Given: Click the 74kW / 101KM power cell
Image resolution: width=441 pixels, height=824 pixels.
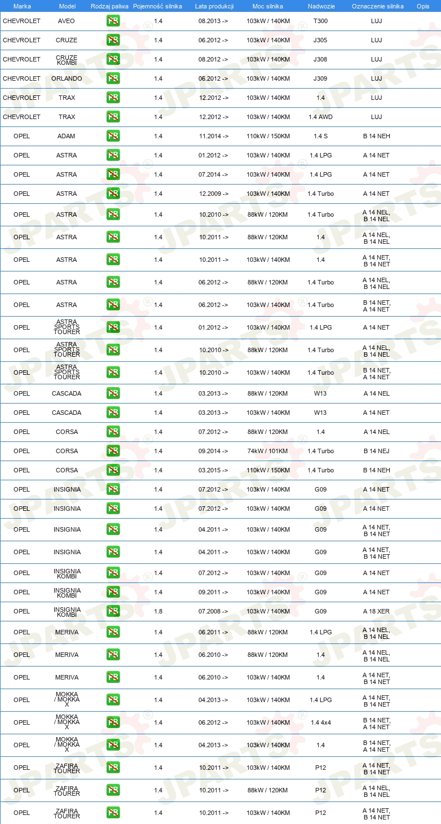Looking at the screenshot, I should (268, 452).
